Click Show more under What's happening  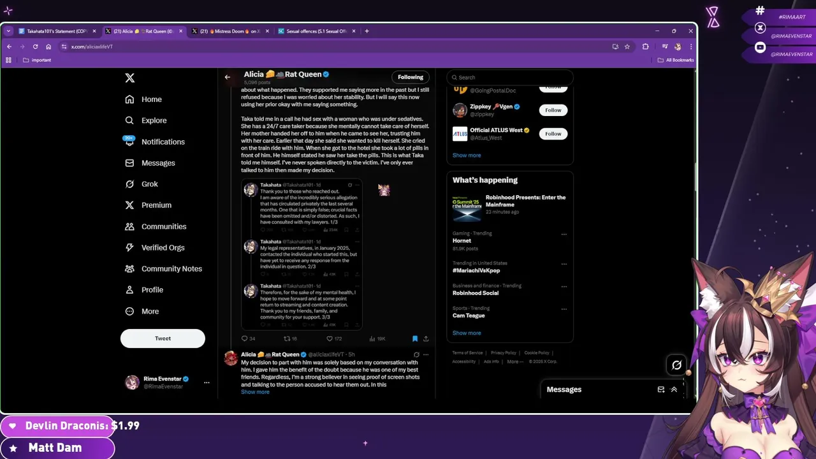coord(467,333)
